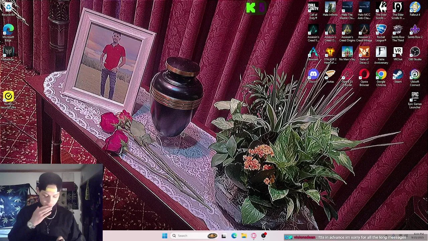Select the Halo MCC Anti-Cheat shortcut

[364, 11]
